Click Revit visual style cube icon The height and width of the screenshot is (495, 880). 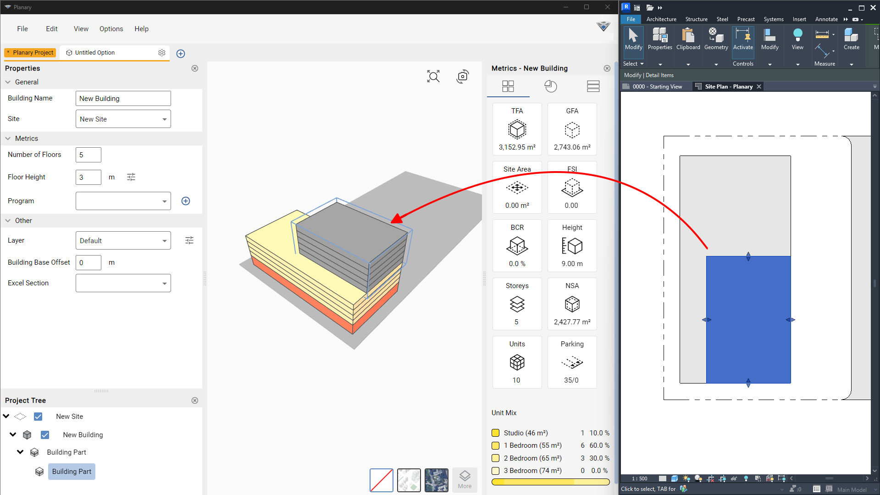(675, 478)
